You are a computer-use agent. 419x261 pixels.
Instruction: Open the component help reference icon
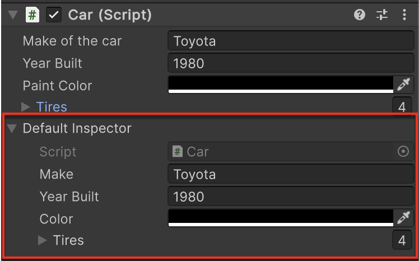click(x=360, y=15)
